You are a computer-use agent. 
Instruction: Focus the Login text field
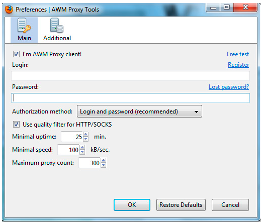(x=130, y=76)
